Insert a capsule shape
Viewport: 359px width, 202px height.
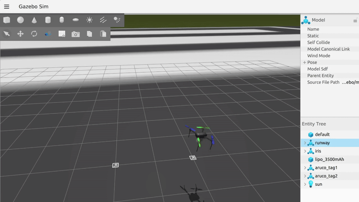tap(62, 20)
